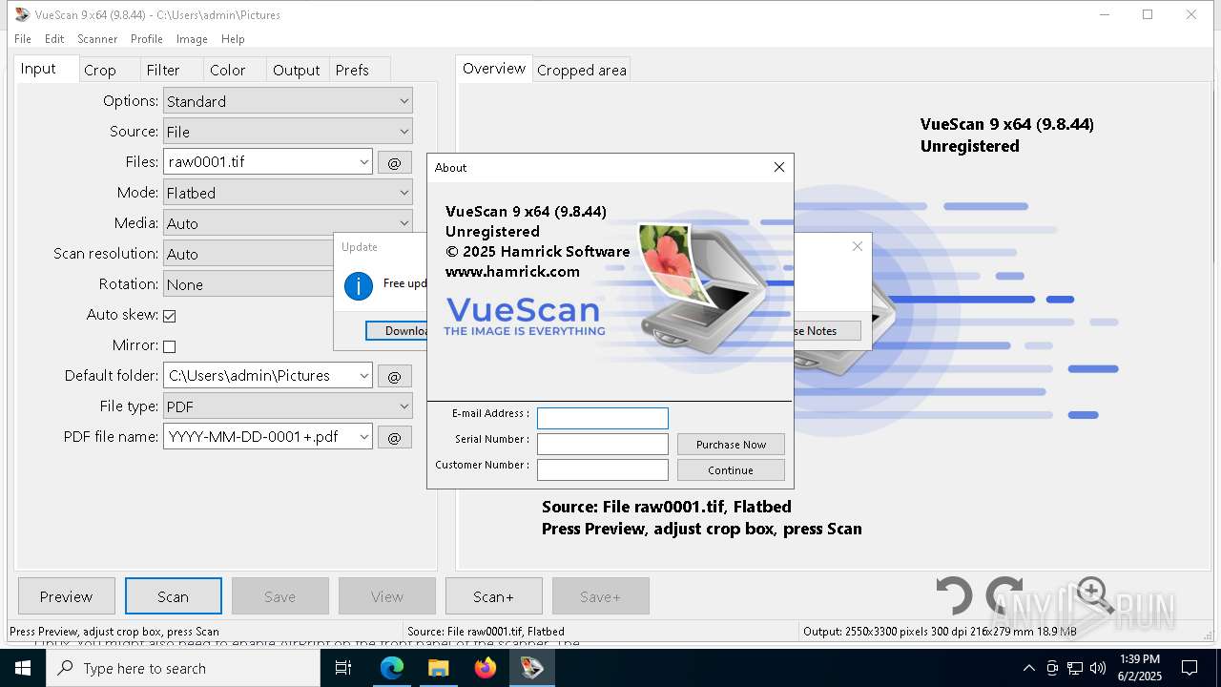Click the zoom in magnifier icon
Screen dimensions: 1221x687
tap(1094, 594)
